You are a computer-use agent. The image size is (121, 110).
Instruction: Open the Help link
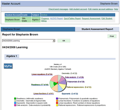(116, 9)
